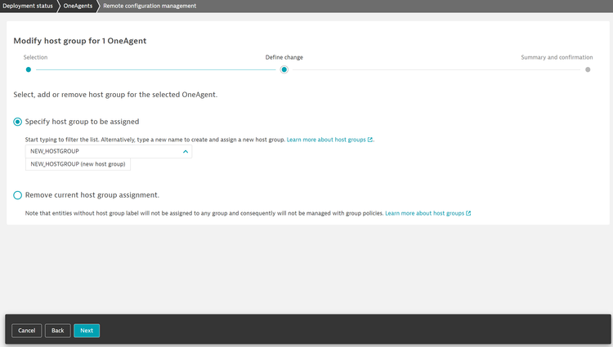613x347 pixels.
Task: Click Summary and confirmation step marker
Action: pyautogui.click(x=588, y=70)
